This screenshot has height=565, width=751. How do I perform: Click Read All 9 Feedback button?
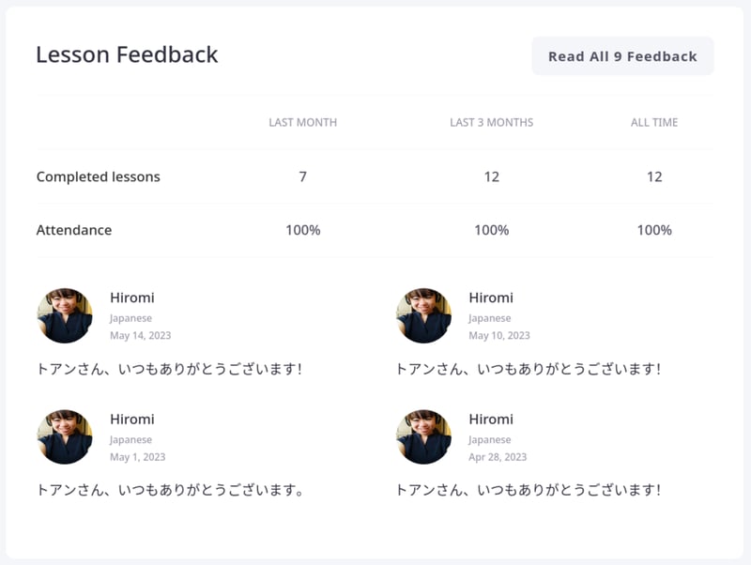[x=622, y=56]
